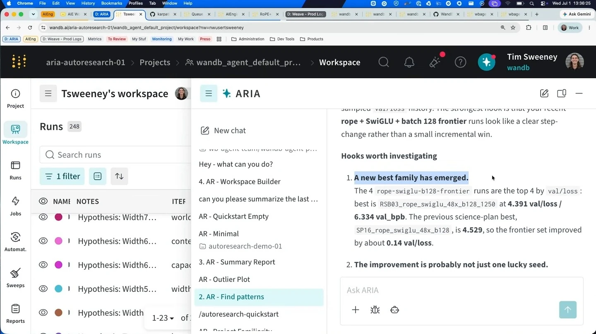Click the panel layout icon in ARIA header
This screenshot has width=596, height=334.
562,94
